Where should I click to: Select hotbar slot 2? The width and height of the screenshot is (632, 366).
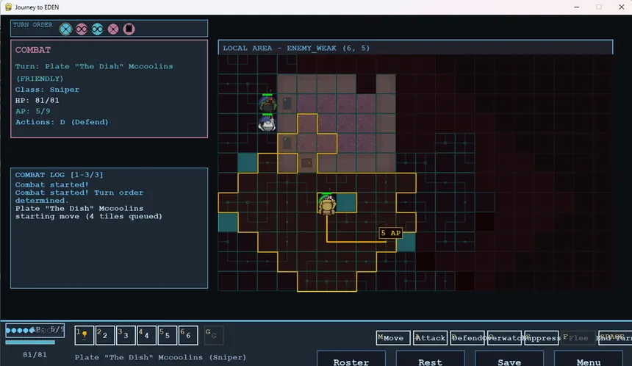[105, 335]
